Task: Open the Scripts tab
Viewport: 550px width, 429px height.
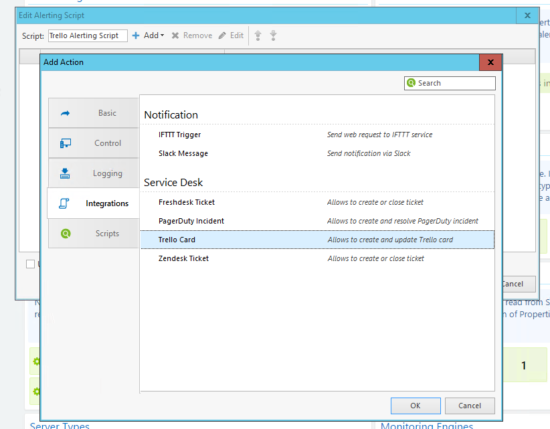Action: 94,234
